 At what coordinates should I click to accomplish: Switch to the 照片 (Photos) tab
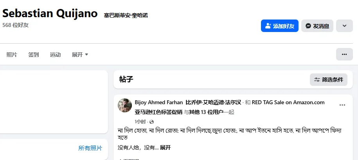[12, 55]
